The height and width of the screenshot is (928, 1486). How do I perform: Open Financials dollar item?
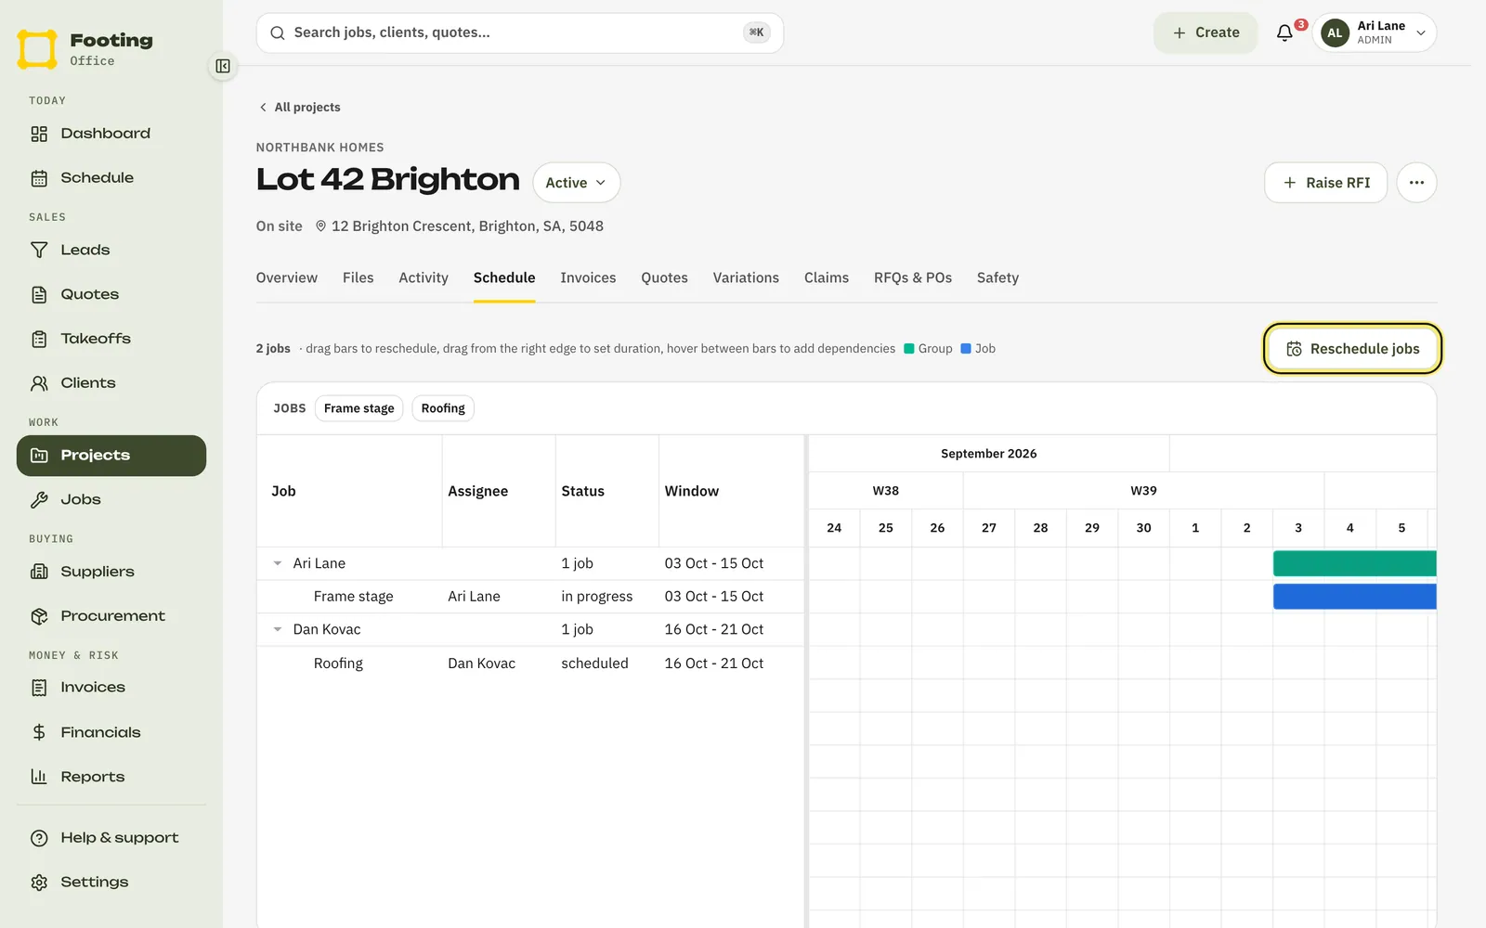pyautogui.click(x=111, y=732)
